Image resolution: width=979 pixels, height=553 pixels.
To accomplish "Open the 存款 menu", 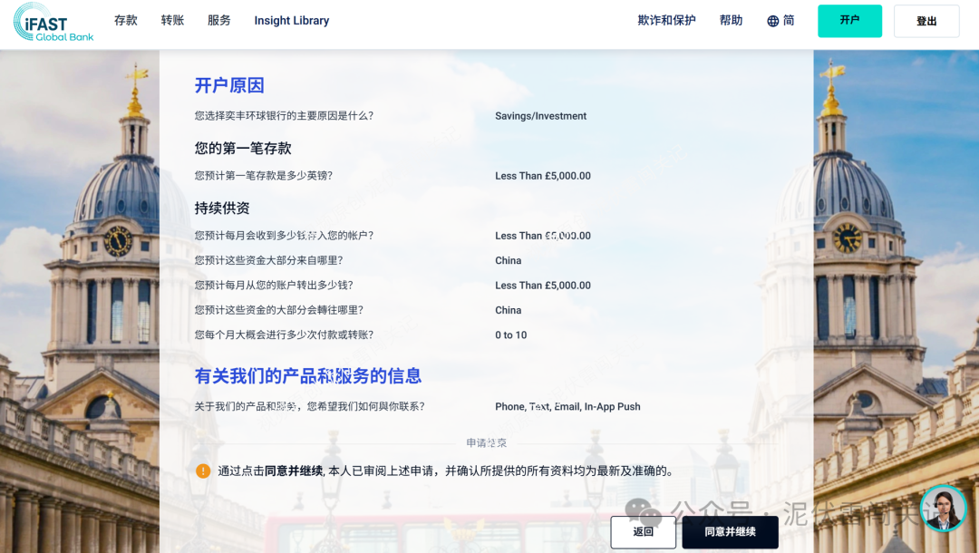I will (126, 20).
